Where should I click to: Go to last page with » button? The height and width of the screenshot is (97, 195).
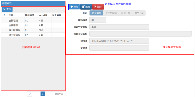[51, 94]
